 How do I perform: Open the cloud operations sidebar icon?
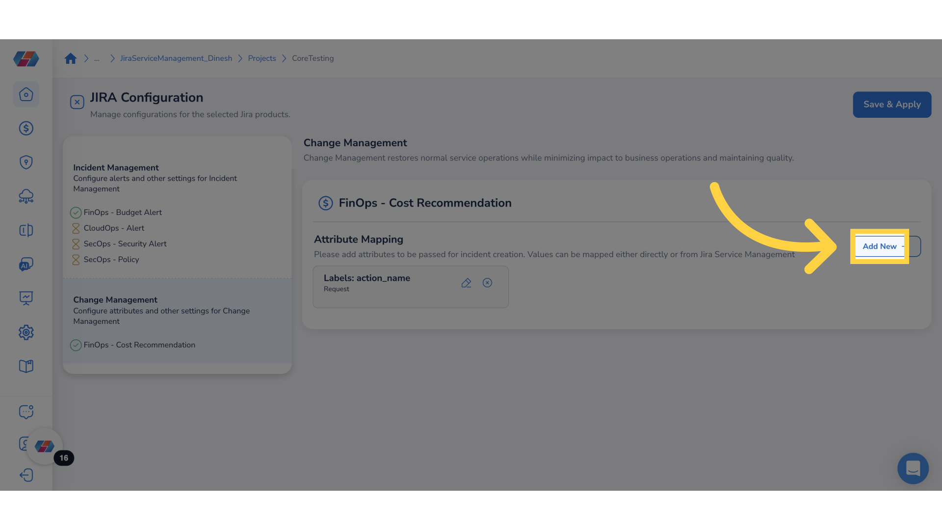(26, 196)
